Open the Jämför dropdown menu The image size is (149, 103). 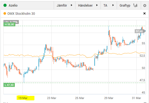[x=65, y=5]
